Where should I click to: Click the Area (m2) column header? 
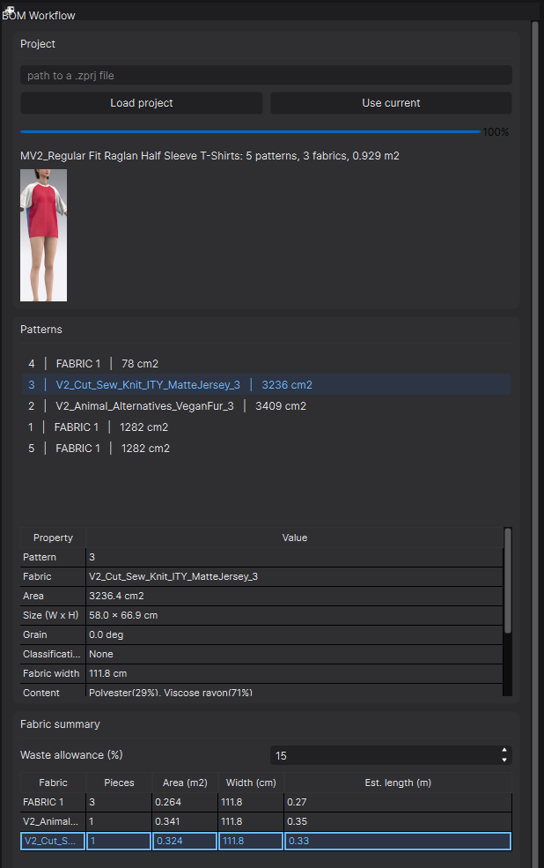[185, 783]
